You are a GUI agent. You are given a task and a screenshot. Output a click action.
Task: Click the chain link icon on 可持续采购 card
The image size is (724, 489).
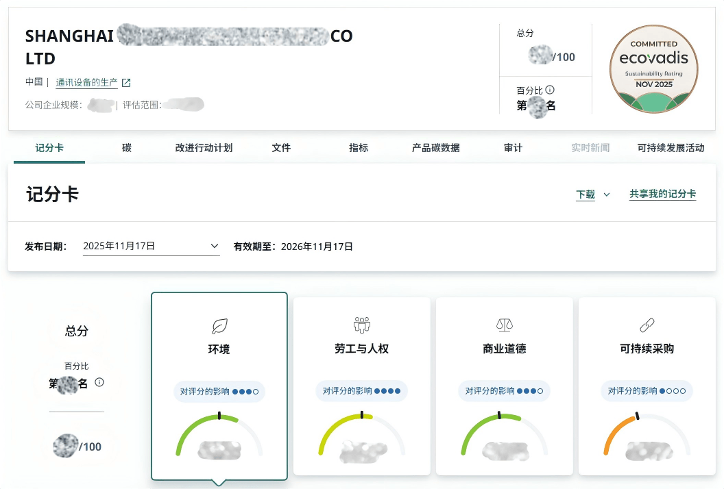click(647, 325)
